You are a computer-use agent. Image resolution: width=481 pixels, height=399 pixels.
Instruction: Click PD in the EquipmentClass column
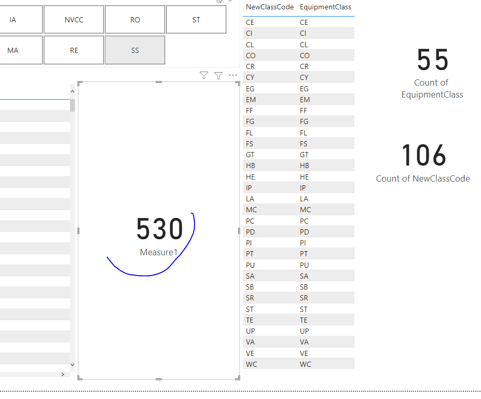(304, 232)
